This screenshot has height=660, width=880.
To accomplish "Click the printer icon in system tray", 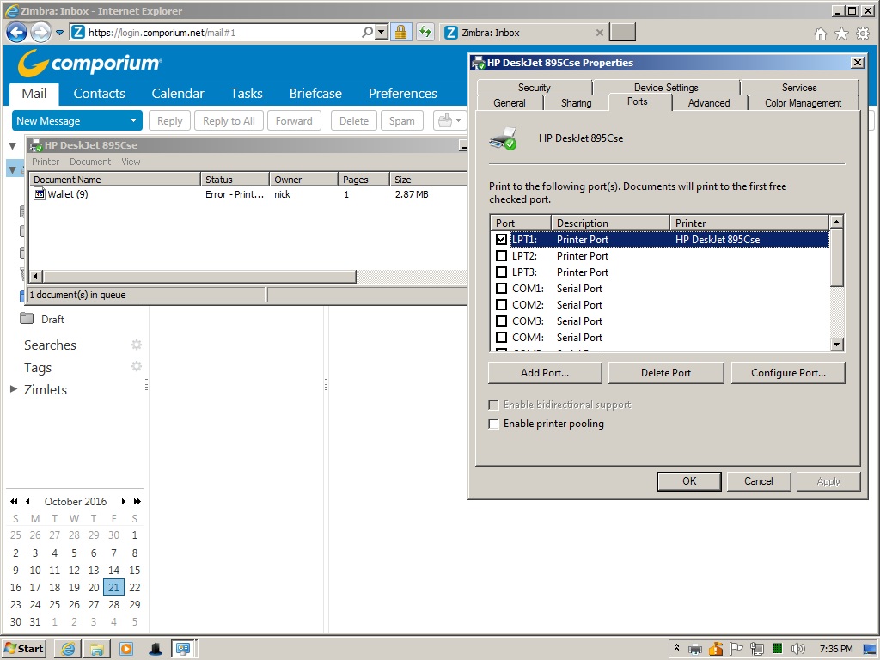I will pos(695,650).
